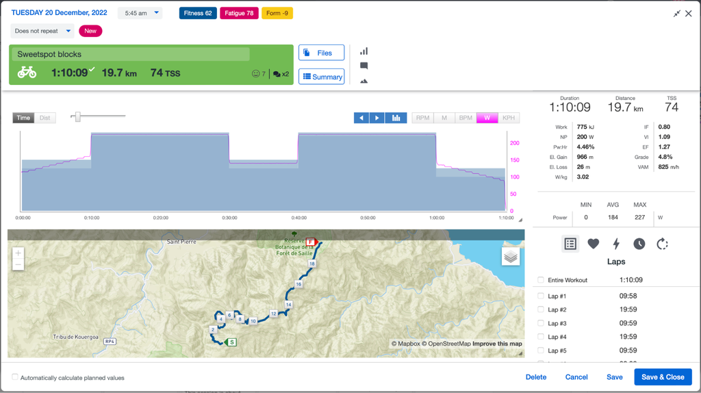
Task: Expand the Does not repeat dropdown
Action: click(42, 31)
